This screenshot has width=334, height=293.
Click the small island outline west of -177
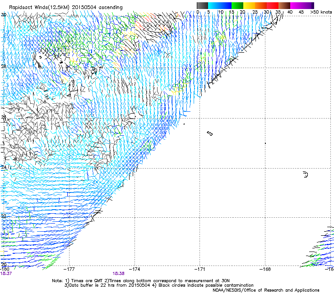40,57
